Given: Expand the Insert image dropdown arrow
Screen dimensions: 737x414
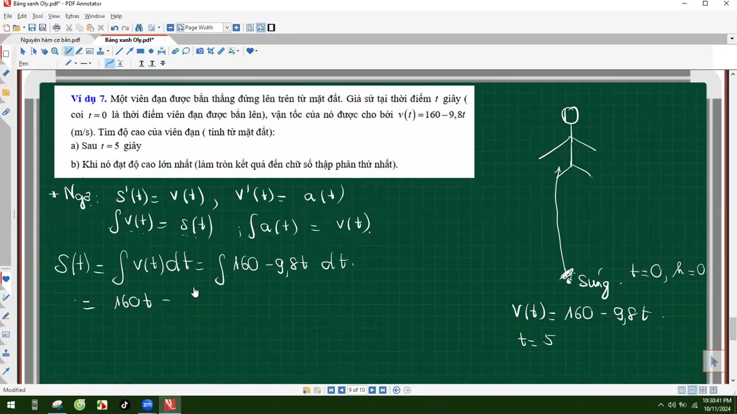Looking at the screenshot, I should [x=238, y=51].
